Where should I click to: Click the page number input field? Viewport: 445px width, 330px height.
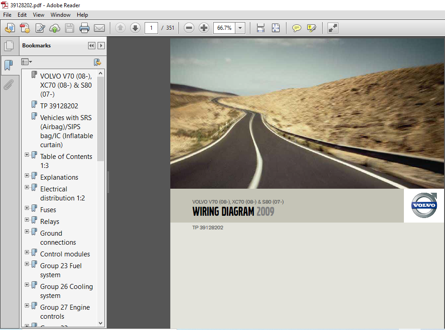151,28
